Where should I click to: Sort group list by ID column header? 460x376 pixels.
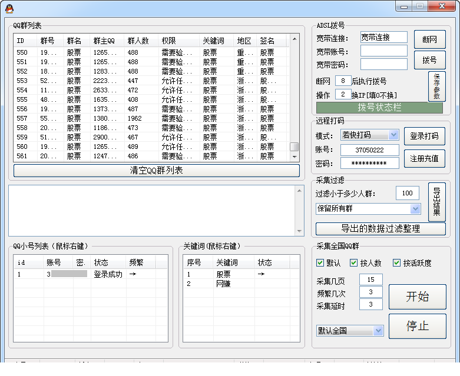tap(25, 41)
